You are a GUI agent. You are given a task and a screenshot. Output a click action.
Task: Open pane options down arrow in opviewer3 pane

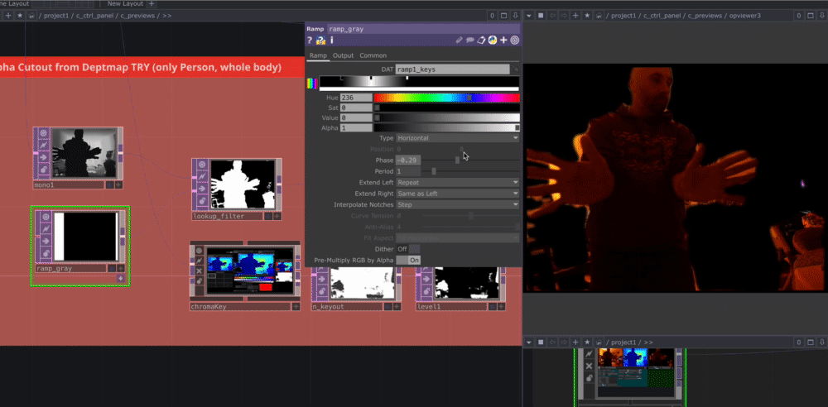coord(821,16)
